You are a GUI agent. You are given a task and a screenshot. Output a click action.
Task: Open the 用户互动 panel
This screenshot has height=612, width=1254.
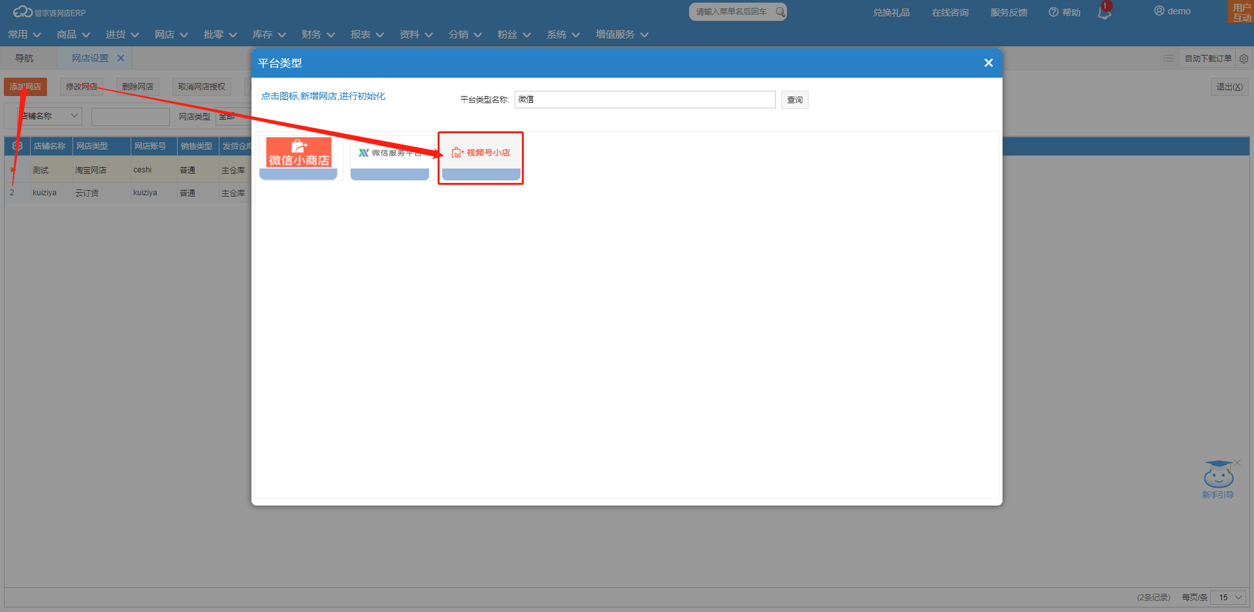pos(1242,12)
